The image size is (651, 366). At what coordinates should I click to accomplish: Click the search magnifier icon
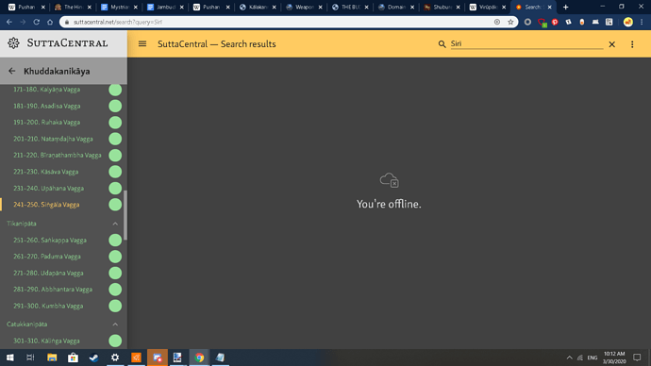pos(442,44)
